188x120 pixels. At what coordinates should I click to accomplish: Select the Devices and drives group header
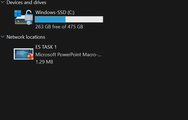pyautogui.click(x=27, y=2)
